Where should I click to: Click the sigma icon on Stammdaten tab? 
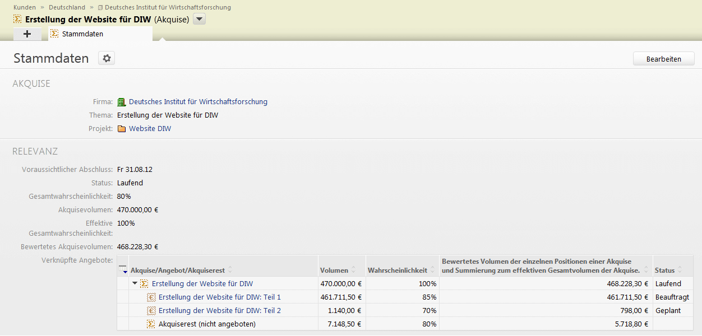(x=54, y=34)
